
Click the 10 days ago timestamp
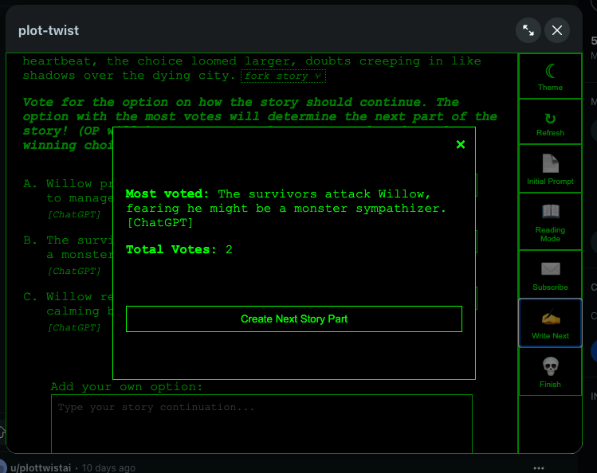[108, 467]
